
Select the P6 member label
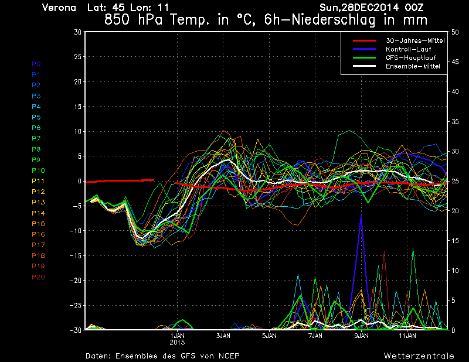tap(36, 128)
